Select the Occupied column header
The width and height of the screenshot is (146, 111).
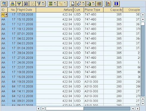point(132,10)
